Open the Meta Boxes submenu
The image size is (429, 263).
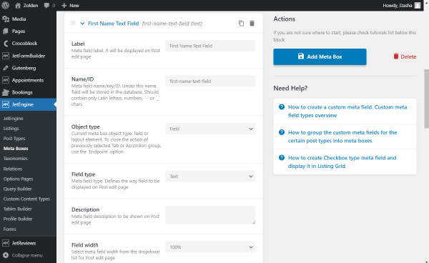click(x=16, y=149)
